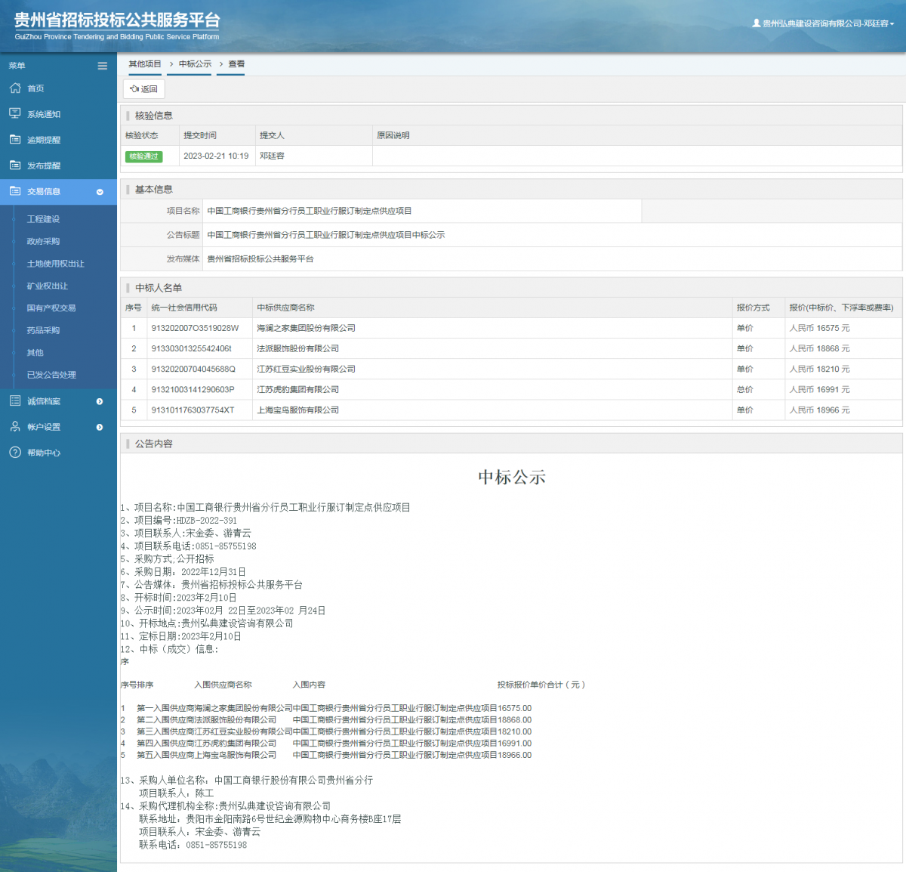This screenshot has height=872, width=906.
Task: Click the 中标供应商名称 column header
Action: [285, 308]
